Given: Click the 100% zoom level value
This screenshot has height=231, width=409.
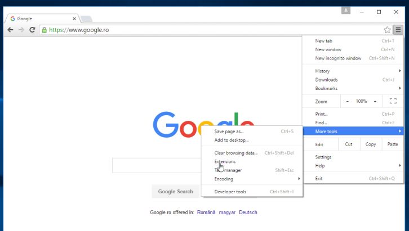Looking at the screenshot, I should (361, 101).
